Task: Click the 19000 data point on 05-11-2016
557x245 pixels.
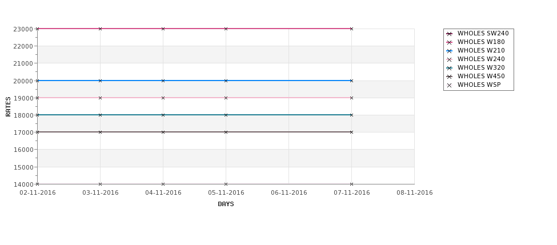Action: coord(226,98)
